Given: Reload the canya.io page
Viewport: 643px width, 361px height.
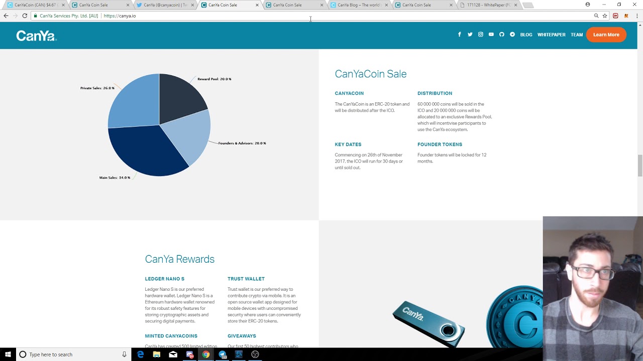Looking at the screenshot, I should (25, 16).
